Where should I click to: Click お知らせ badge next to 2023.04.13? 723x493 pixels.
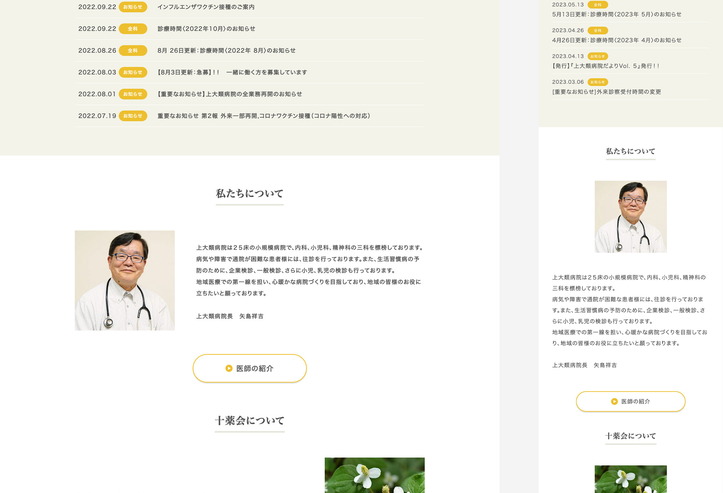click(597, 56)
